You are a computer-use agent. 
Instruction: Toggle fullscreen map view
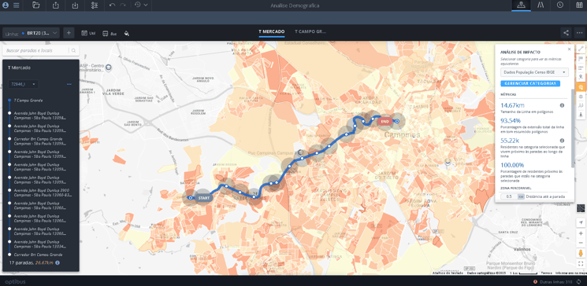coord(581,263)
